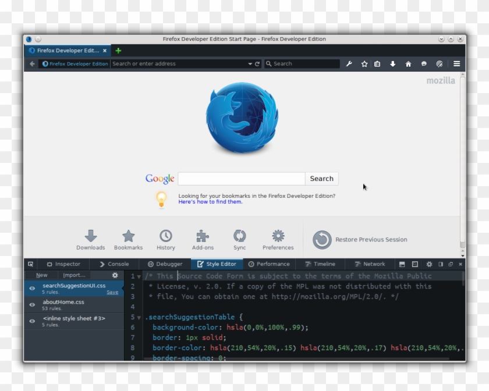Click the Firefox Developer Edition identity box
489x391 pixels.
[x=75, y=63]
